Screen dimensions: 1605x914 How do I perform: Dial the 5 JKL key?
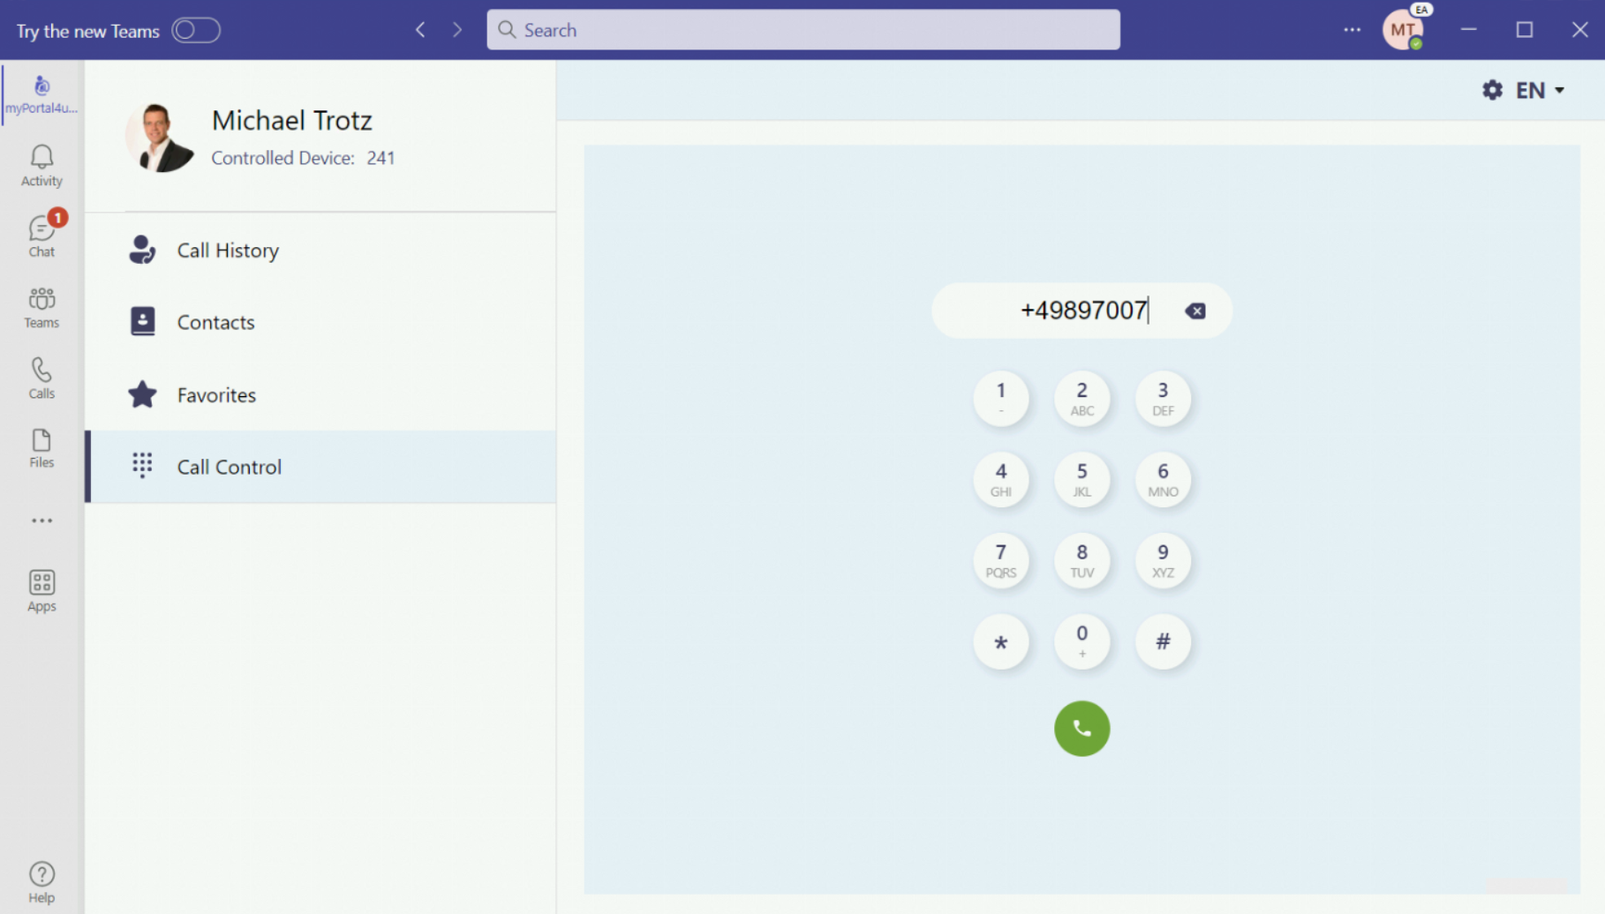(1081, 479)
